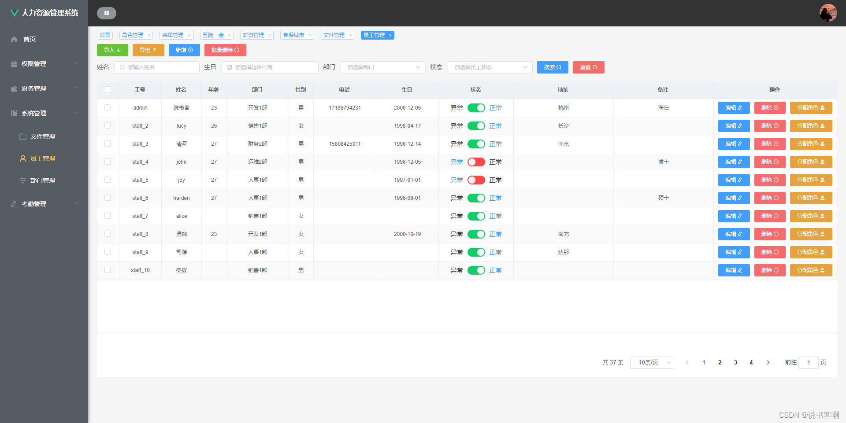This screenshot has width=846, height=423.
Task: Check the row checkbox for staff_2
Action: pyautogui.click(x=108, y=125)
